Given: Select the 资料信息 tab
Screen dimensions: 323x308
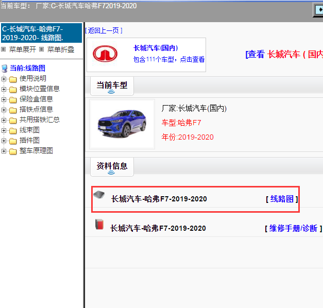Looking at the screenshot, I should [x=112, y=167].
